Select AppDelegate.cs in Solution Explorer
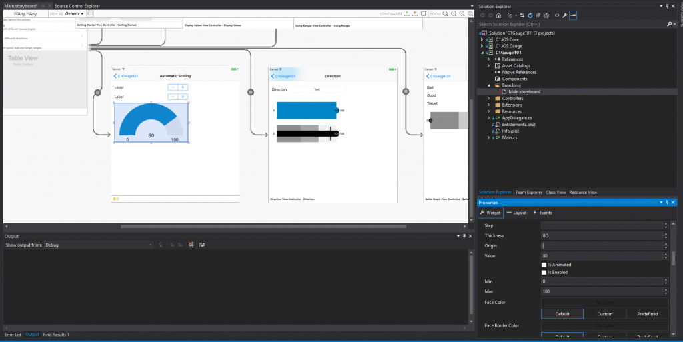683x342 pixels. pos(517,118)
